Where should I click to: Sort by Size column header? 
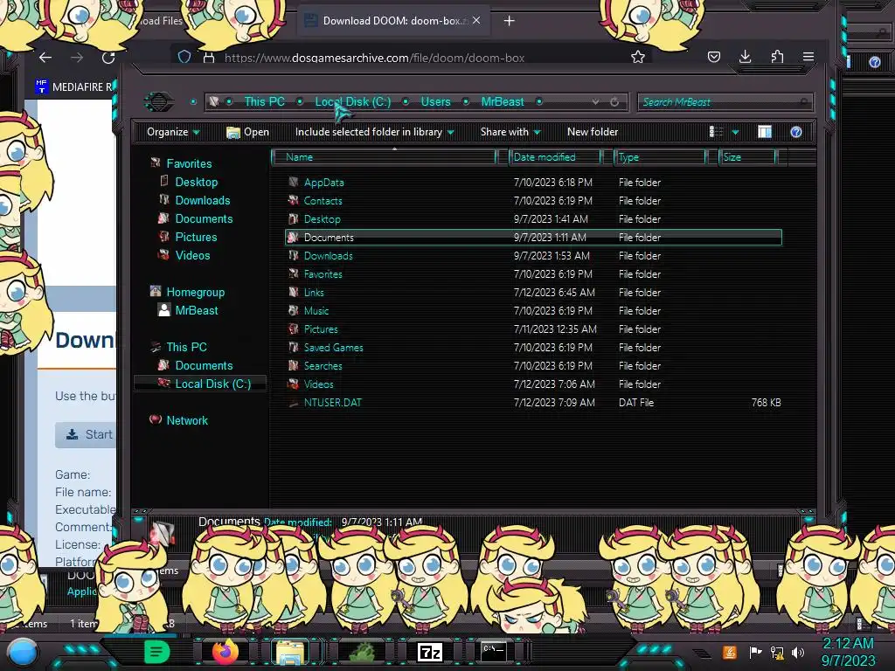[747, 157]
